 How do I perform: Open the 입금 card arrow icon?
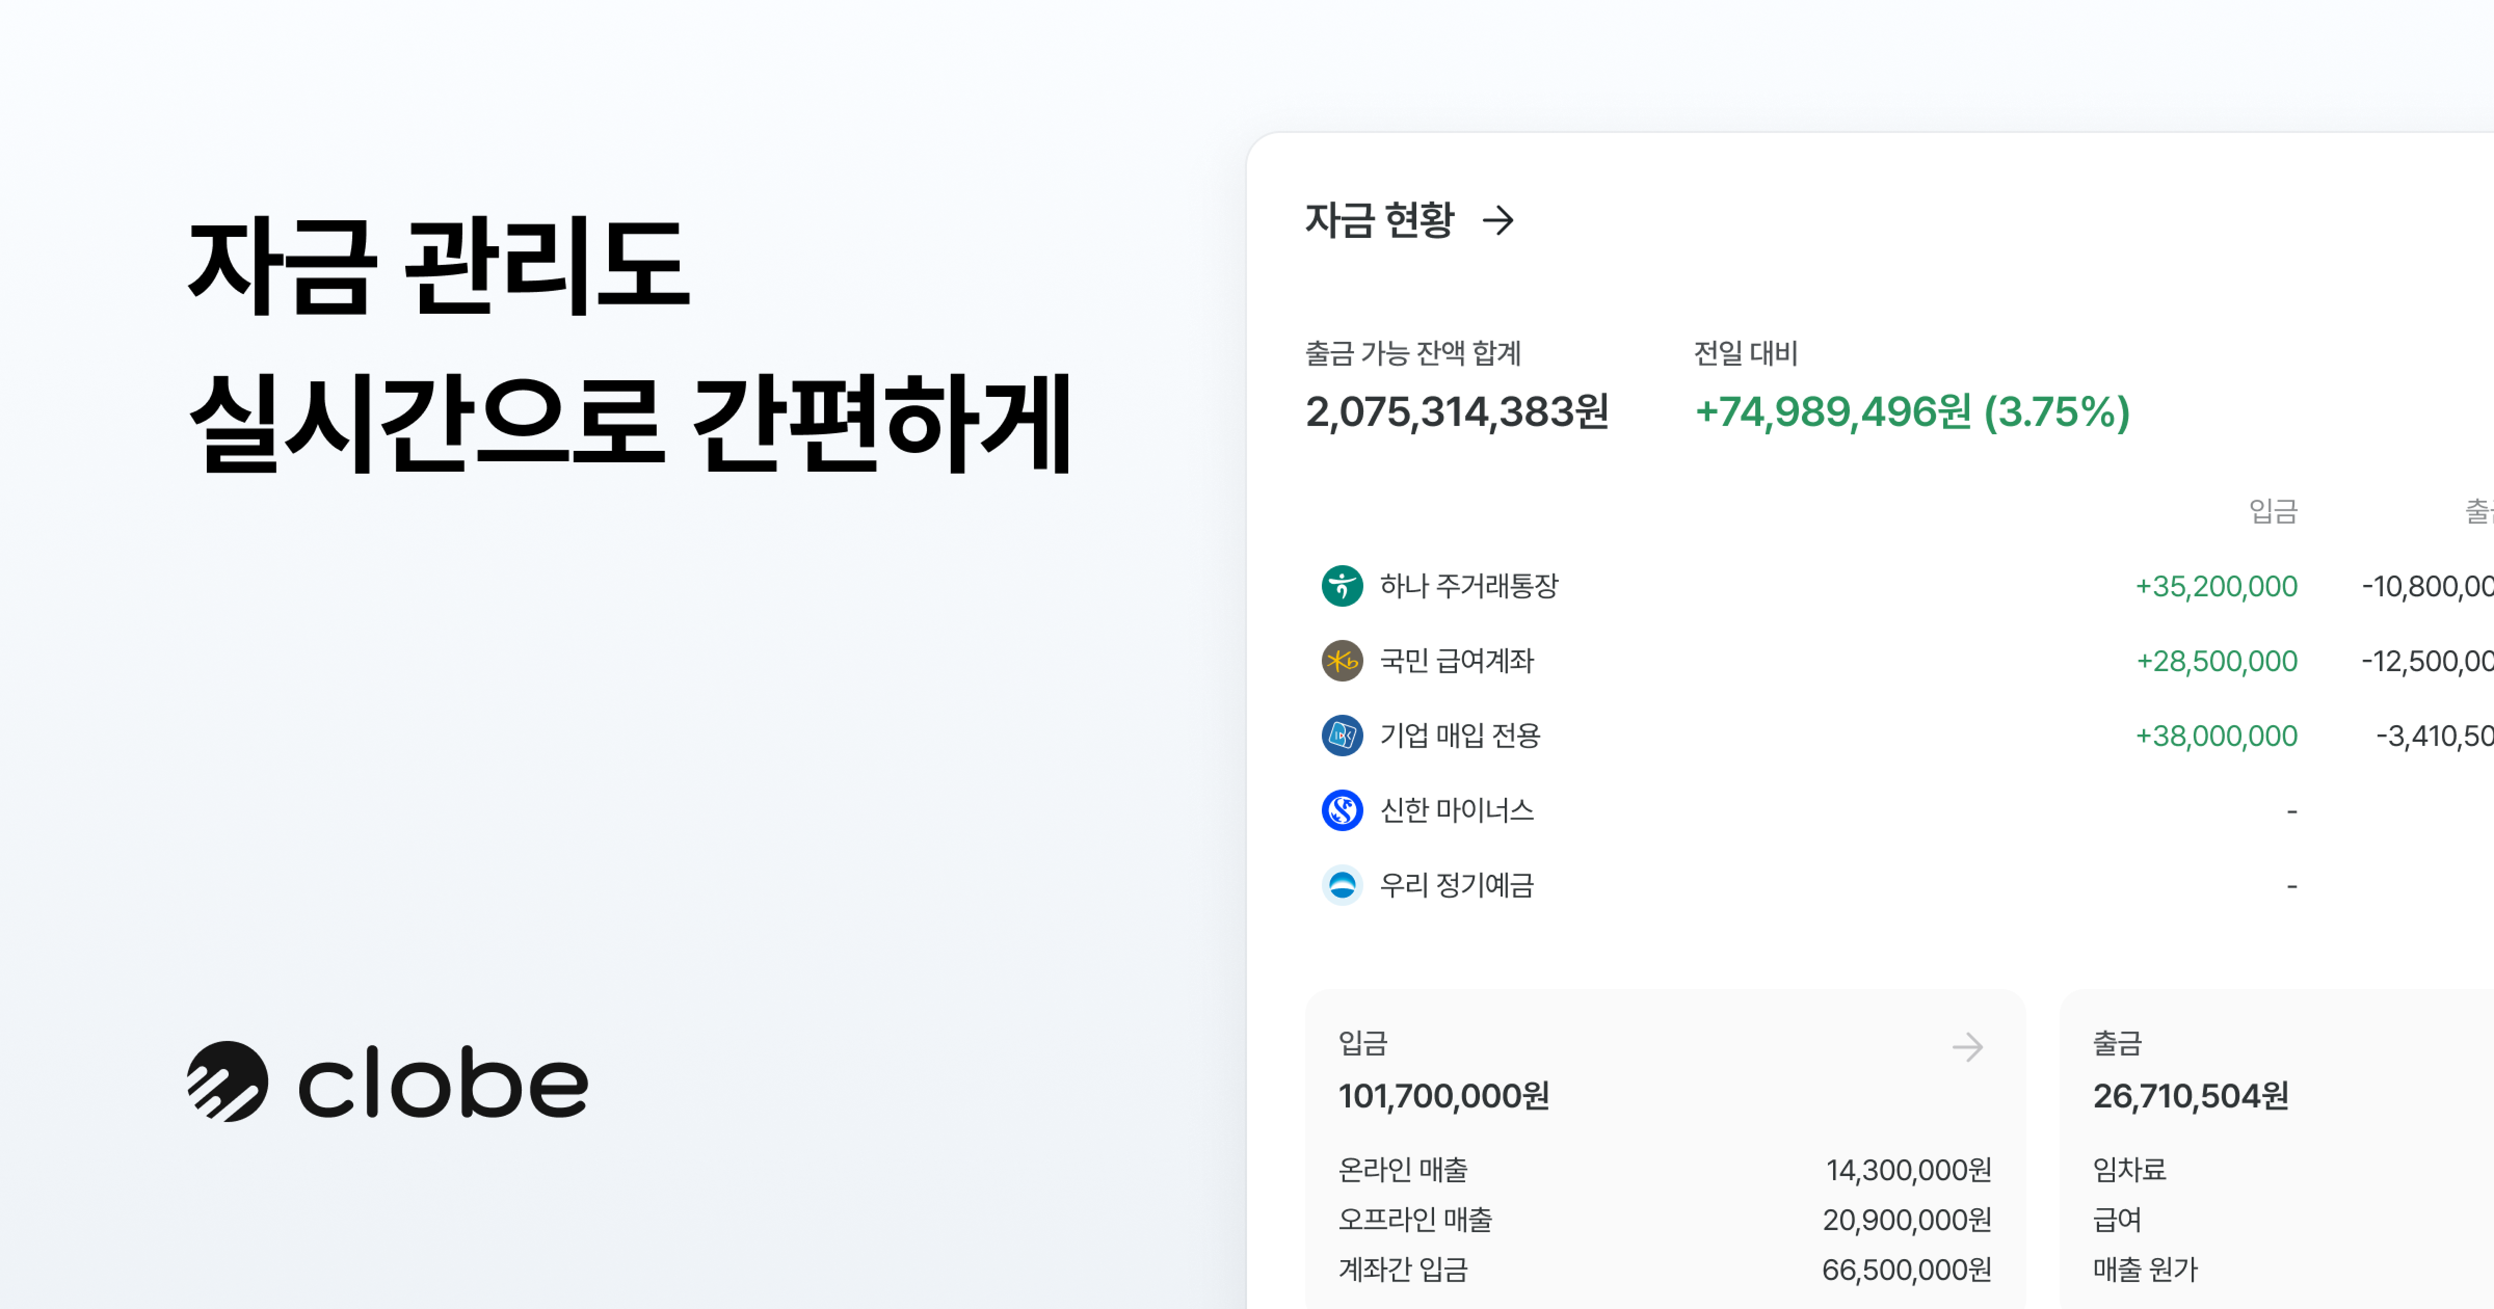click(1967, 1047)
